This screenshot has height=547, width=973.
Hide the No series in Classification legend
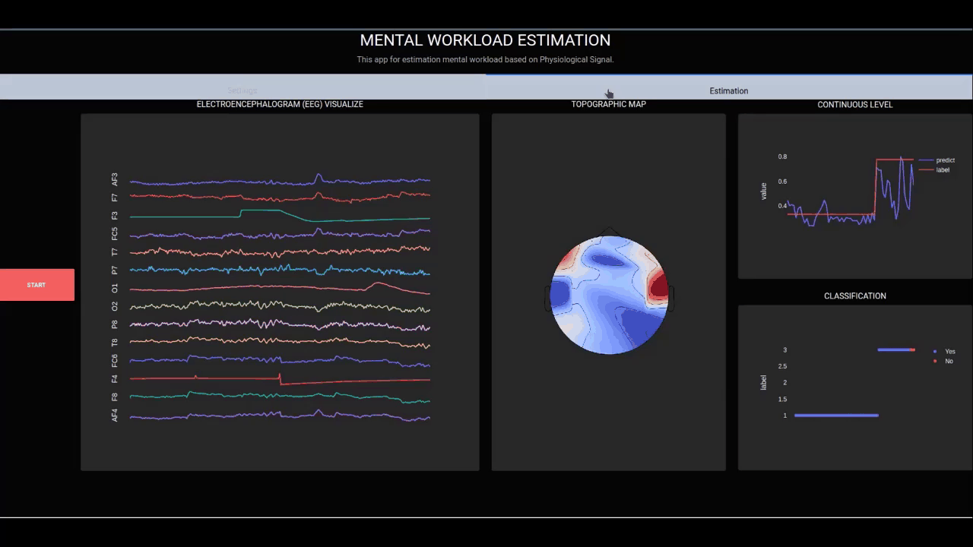click(948, 362)
